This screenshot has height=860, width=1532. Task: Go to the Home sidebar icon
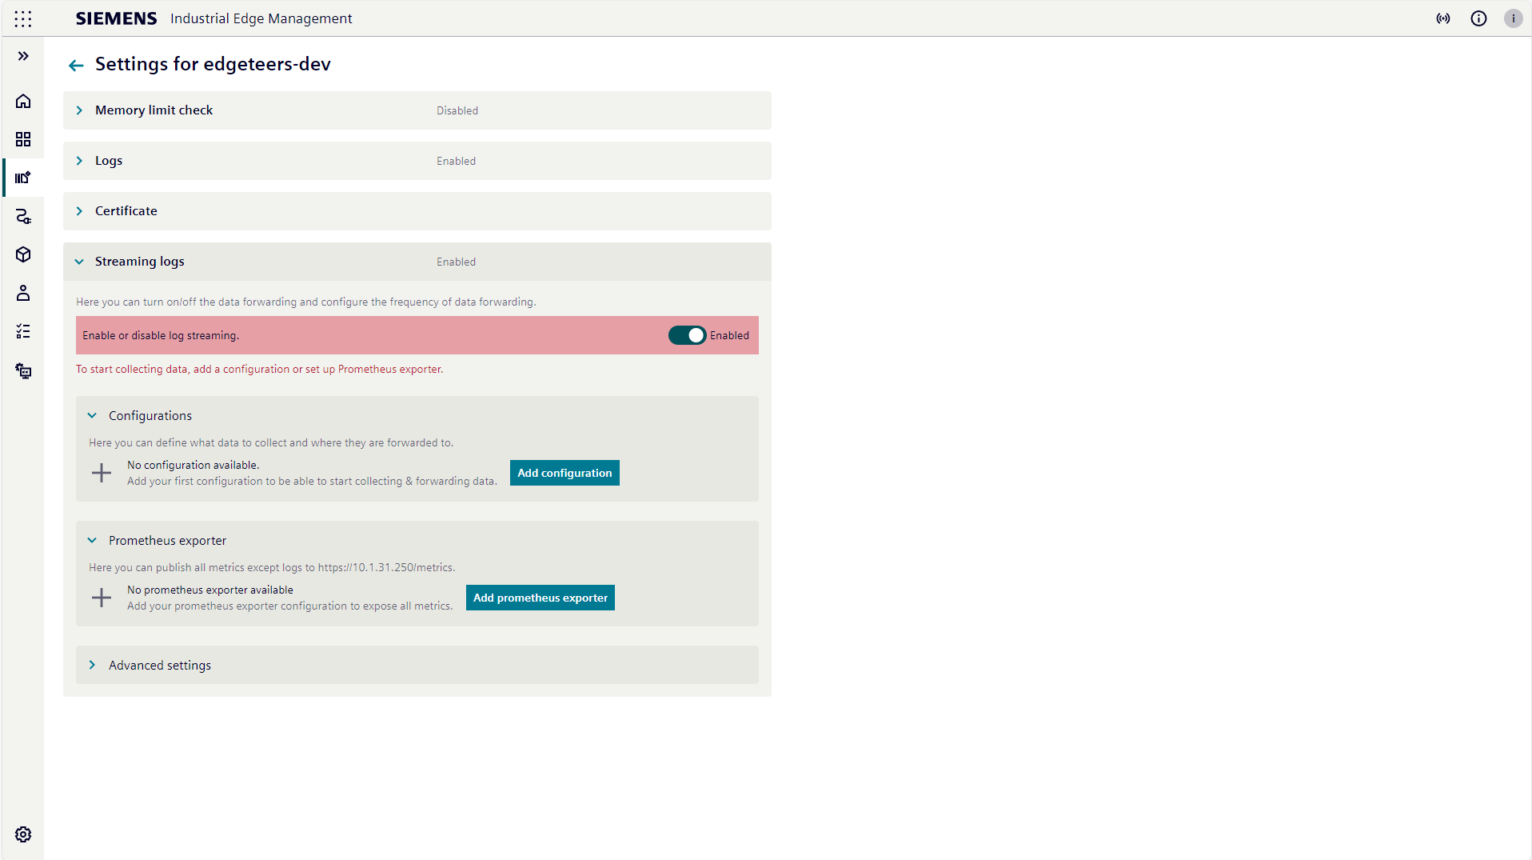click(x=23, y=101)
